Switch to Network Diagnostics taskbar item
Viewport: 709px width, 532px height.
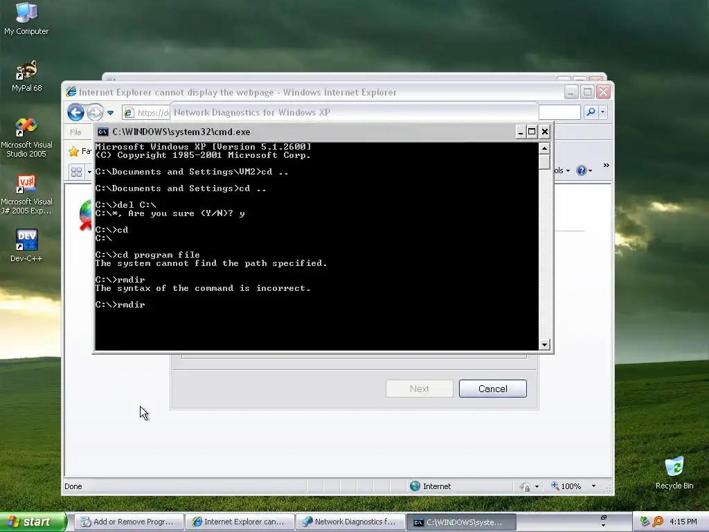(x=350, y=522)
